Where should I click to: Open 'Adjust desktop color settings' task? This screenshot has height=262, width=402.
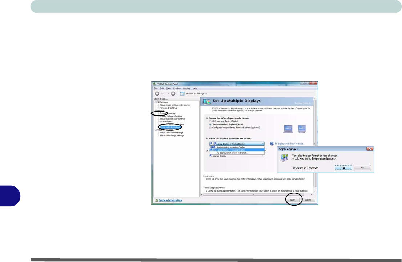(172, 119)
